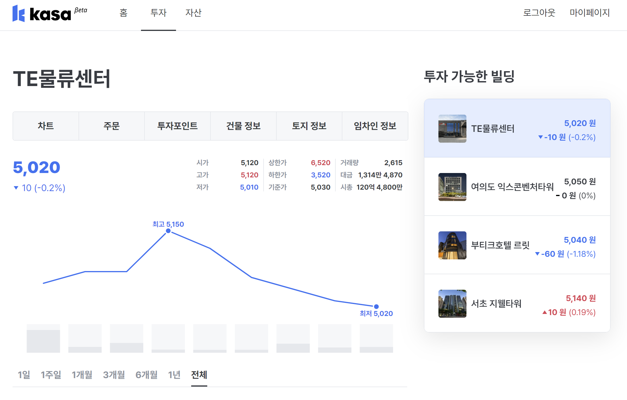This screenshot has width=627, height=400.
Task: Click the seventh volume bar
Action: point(293,338)
